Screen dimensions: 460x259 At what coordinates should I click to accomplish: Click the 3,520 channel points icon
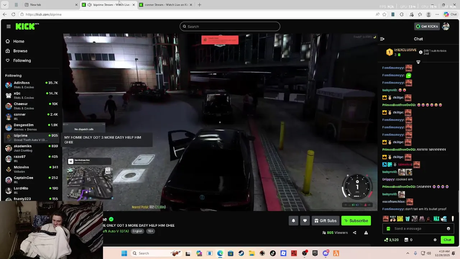(386, 240)
